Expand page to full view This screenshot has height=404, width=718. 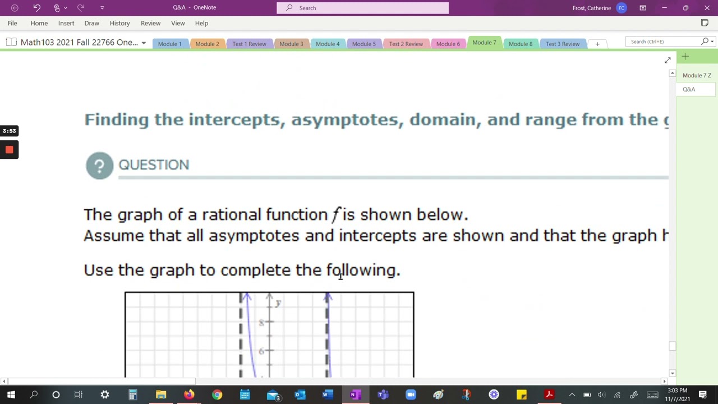pos(668,60)
